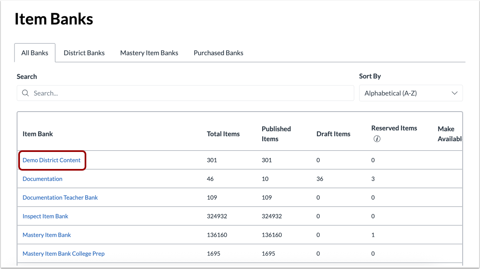Open the Documentation Teacher Bank

[60, 197]
